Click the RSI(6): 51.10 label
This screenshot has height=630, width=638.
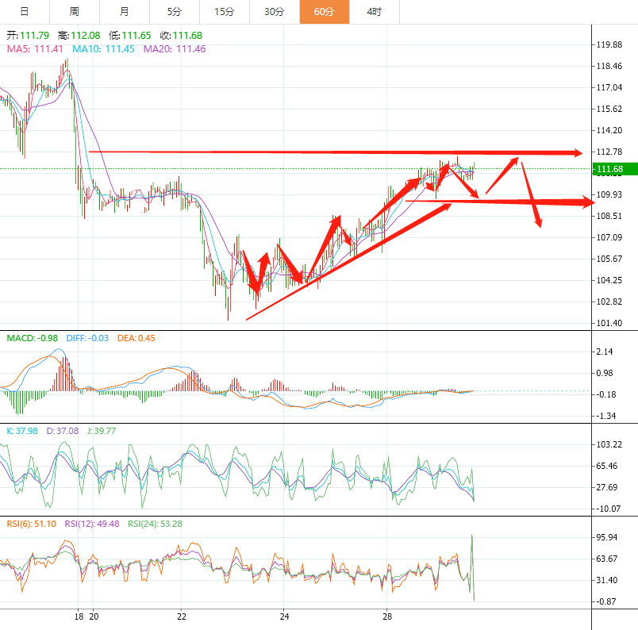[31, 524]
